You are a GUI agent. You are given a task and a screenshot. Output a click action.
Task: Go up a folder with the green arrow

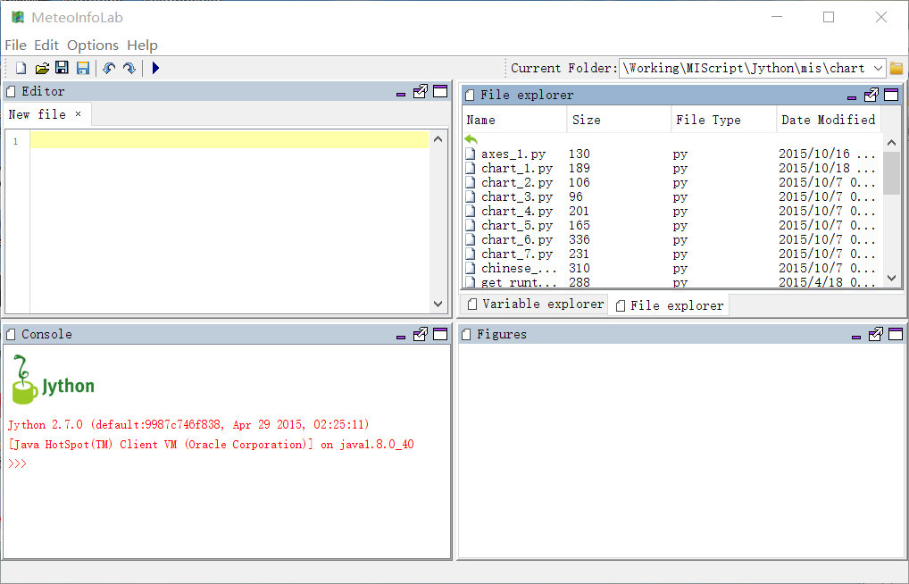[471, 139]
